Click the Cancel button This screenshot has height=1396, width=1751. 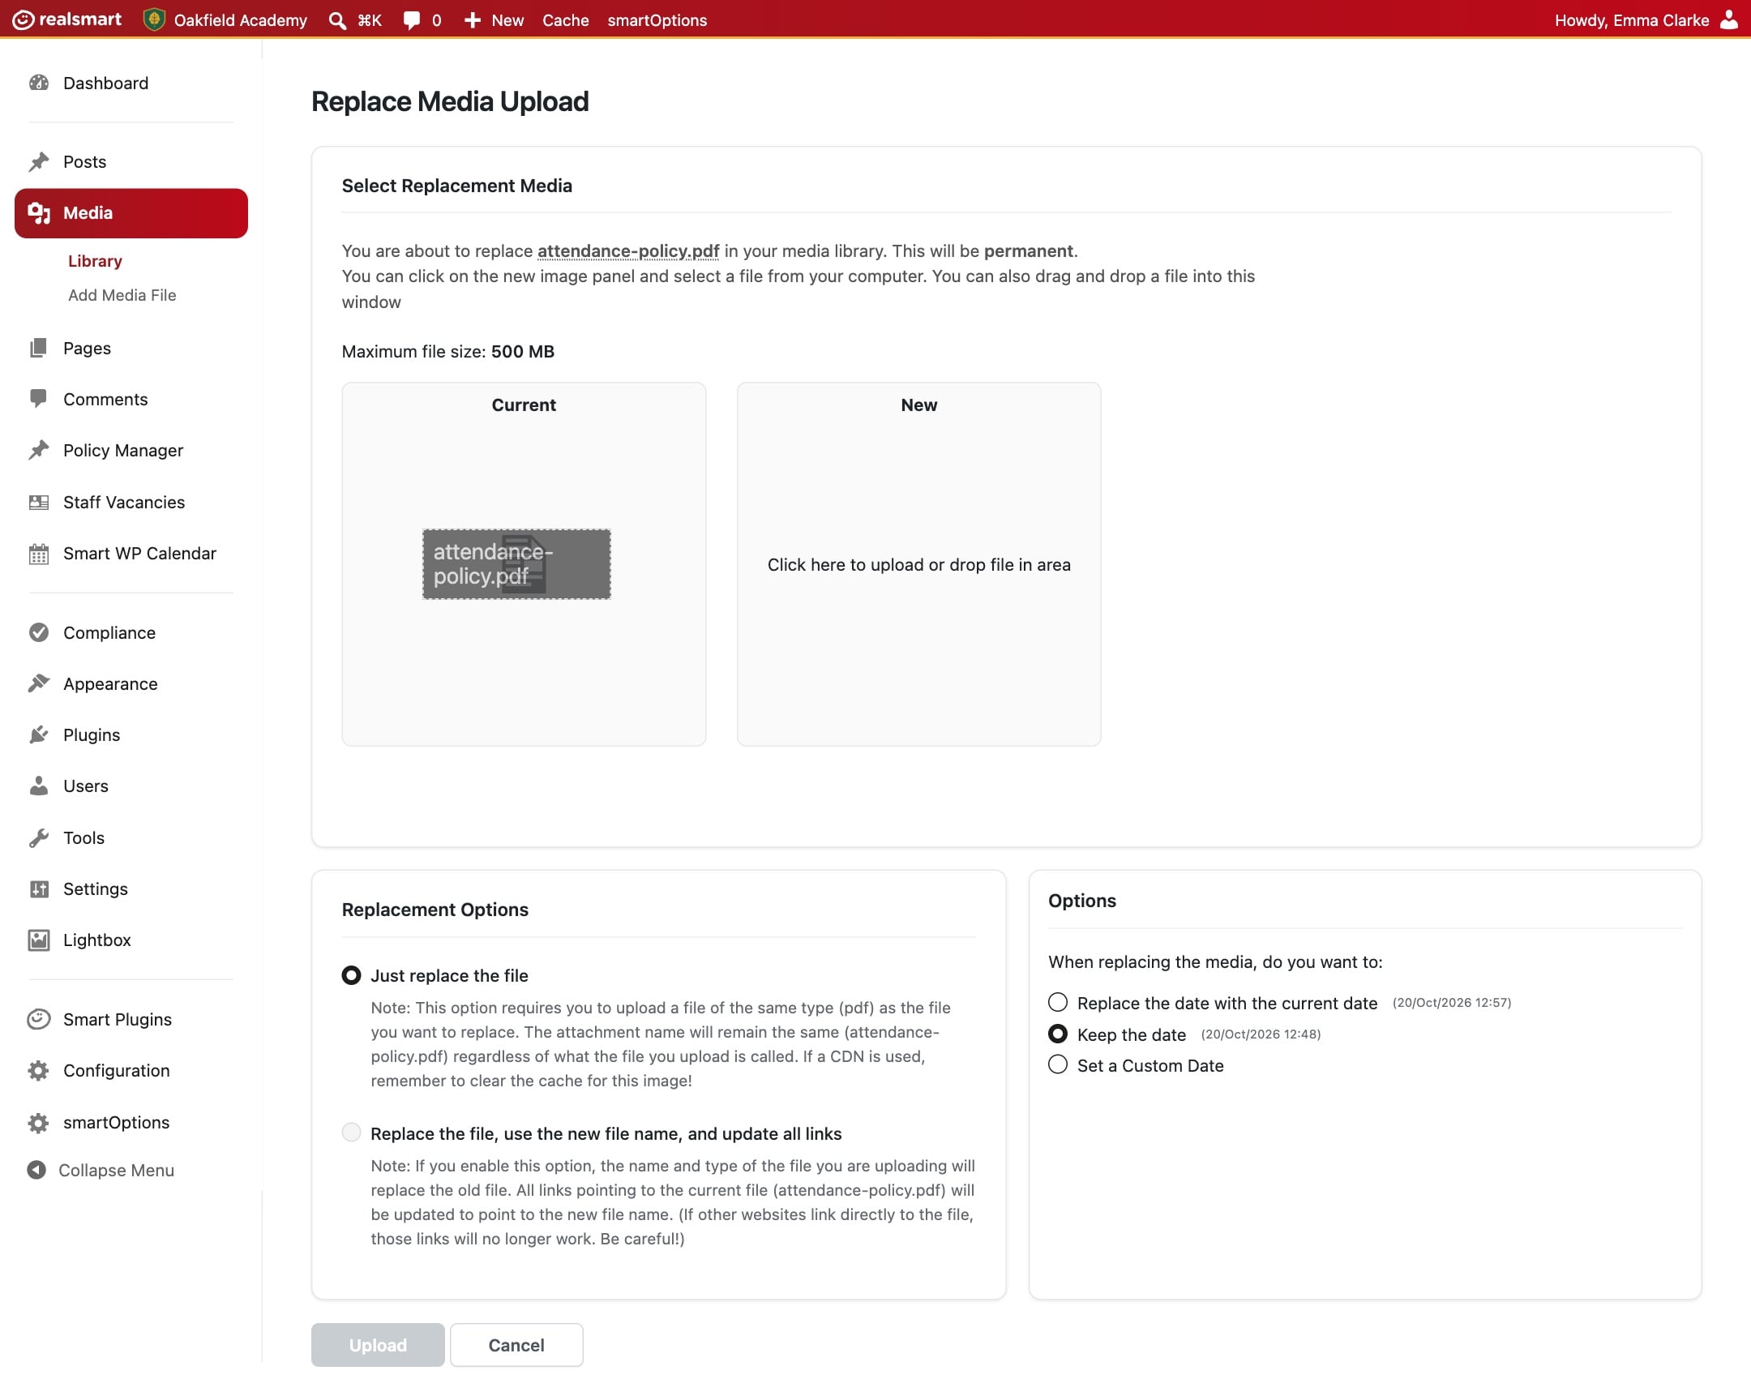point(516,1345)
